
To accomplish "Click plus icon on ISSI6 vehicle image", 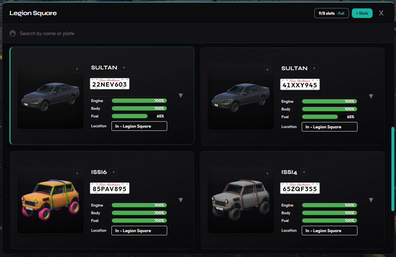I will point(77,173).
